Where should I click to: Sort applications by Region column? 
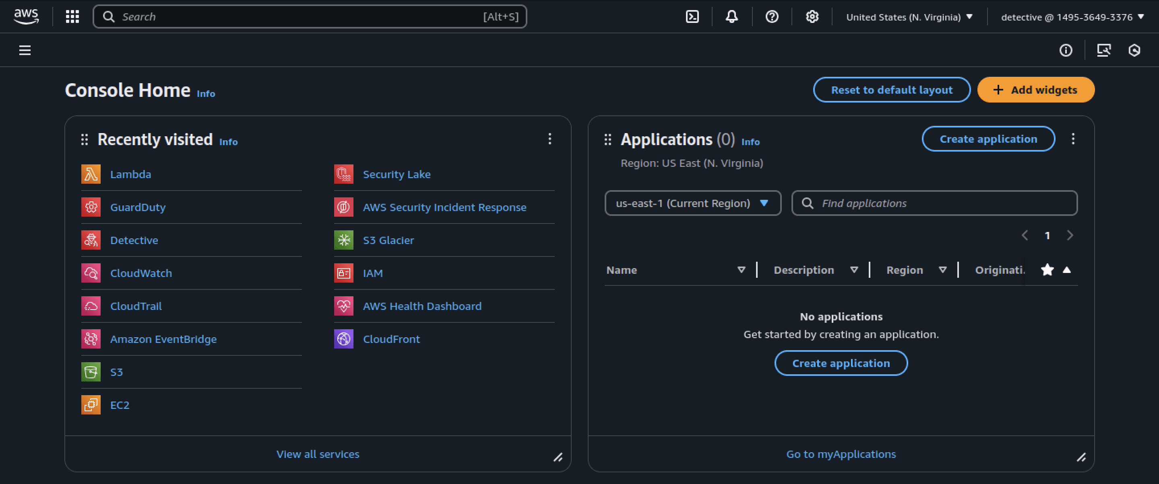pos(942,270)
